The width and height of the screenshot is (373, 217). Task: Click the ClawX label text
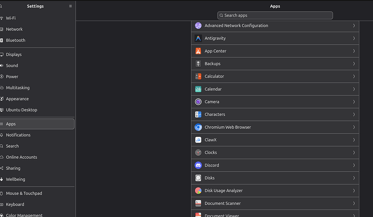(x=211, y=140)
